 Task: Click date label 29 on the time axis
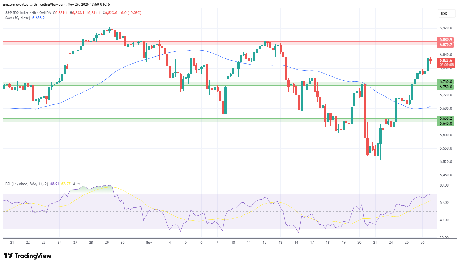click(x=107, y=243)
